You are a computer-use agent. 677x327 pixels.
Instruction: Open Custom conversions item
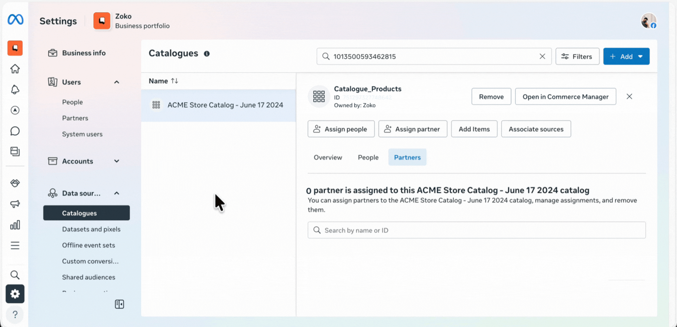coord(90,261)
